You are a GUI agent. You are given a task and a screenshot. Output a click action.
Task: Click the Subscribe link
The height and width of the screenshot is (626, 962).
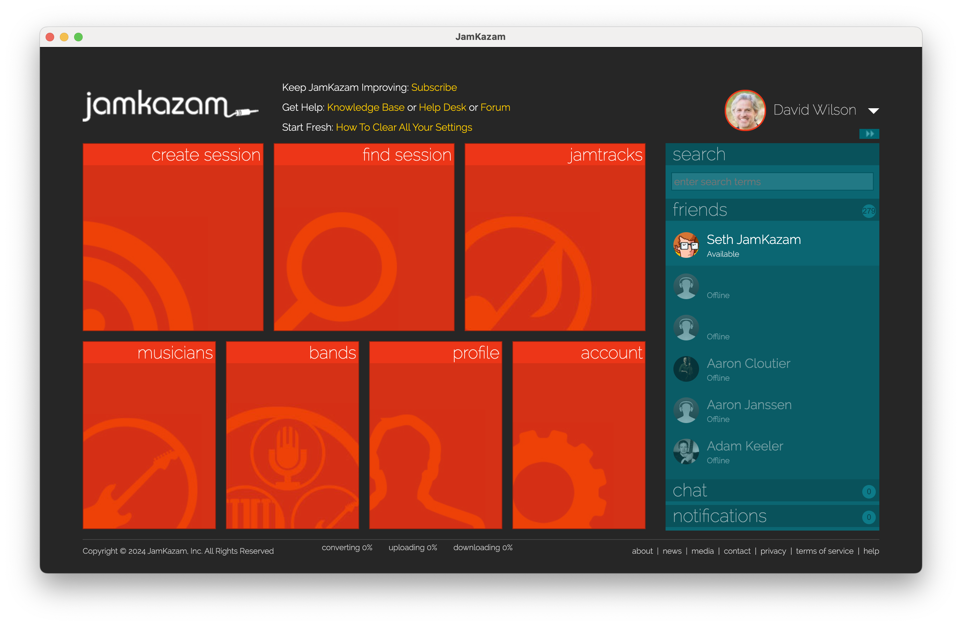(434, 87)
